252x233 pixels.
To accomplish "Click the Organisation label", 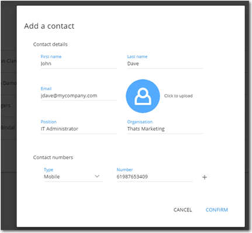I will pos(140,122).
